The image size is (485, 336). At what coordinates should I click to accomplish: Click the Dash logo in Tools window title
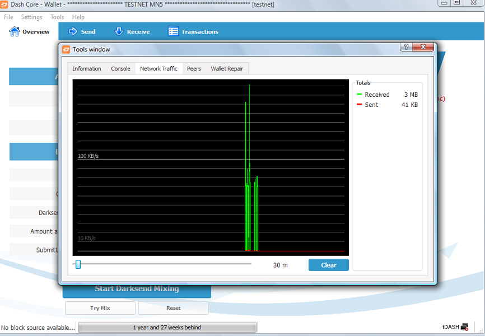click(x=66, y=49)
